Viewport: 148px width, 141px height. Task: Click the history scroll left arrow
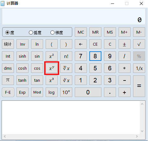(x=5, y=136)
